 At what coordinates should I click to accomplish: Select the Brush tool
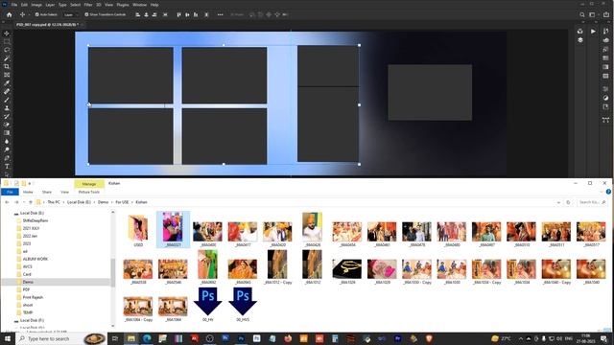(7, 100)
